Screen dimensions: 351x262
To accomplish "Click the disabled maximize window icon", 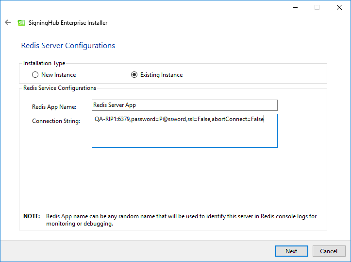I will [x=317, y=7].
